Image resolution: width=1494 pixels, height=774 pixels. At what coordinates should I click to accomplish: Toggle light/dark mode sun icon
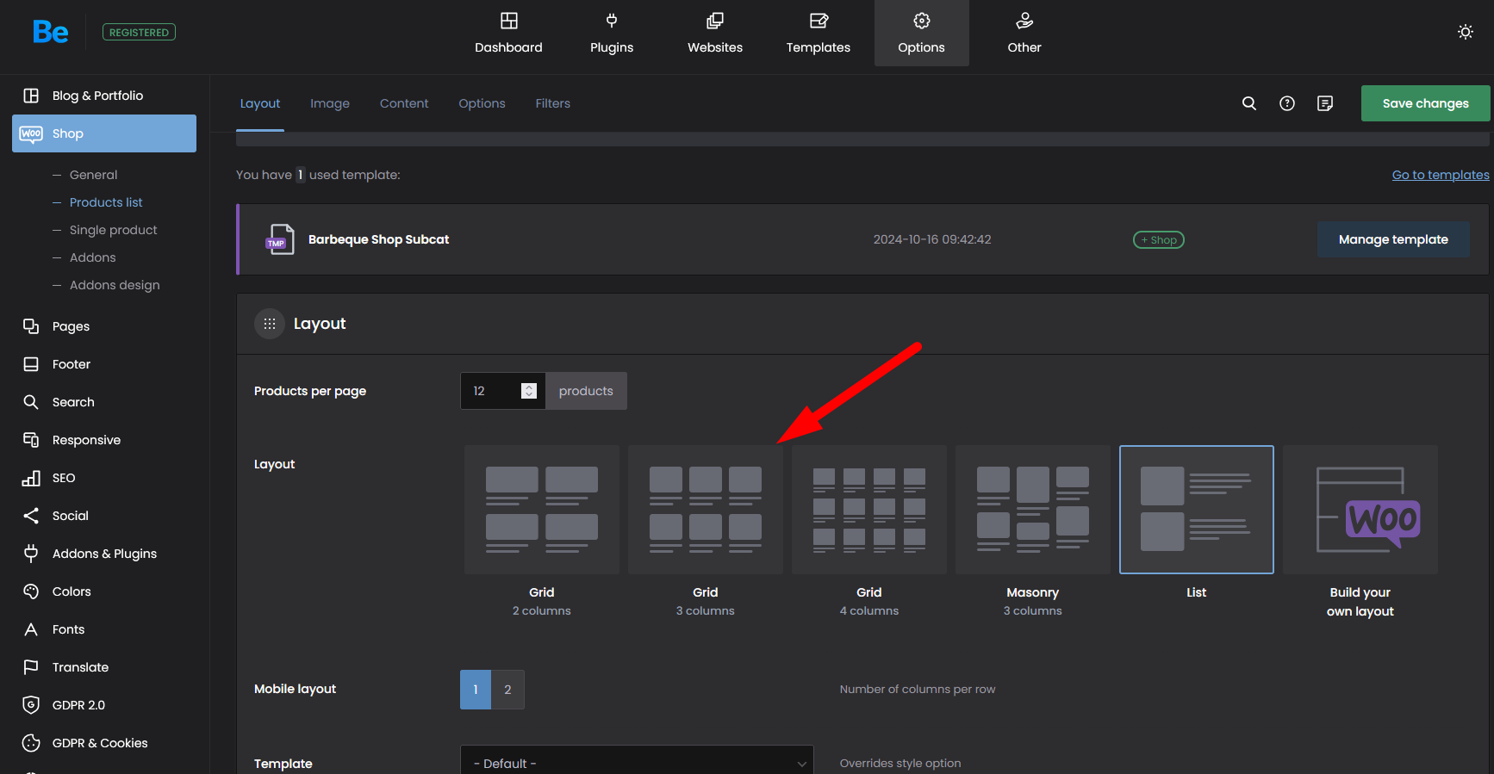click(x=1466, y=32)
